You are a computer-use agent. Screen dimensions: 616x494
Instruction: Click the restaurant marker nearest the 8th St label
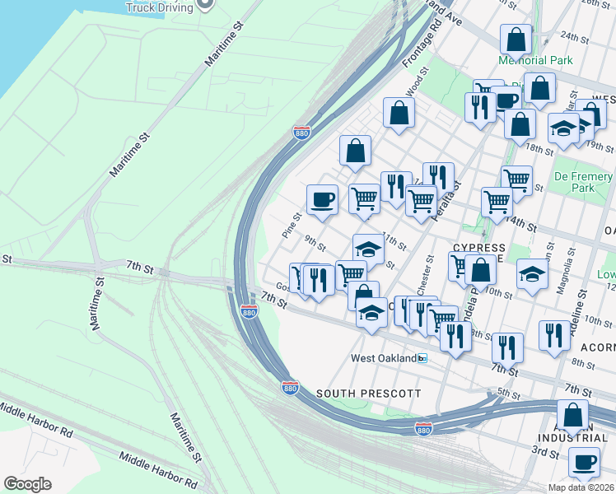pos(455,338)
